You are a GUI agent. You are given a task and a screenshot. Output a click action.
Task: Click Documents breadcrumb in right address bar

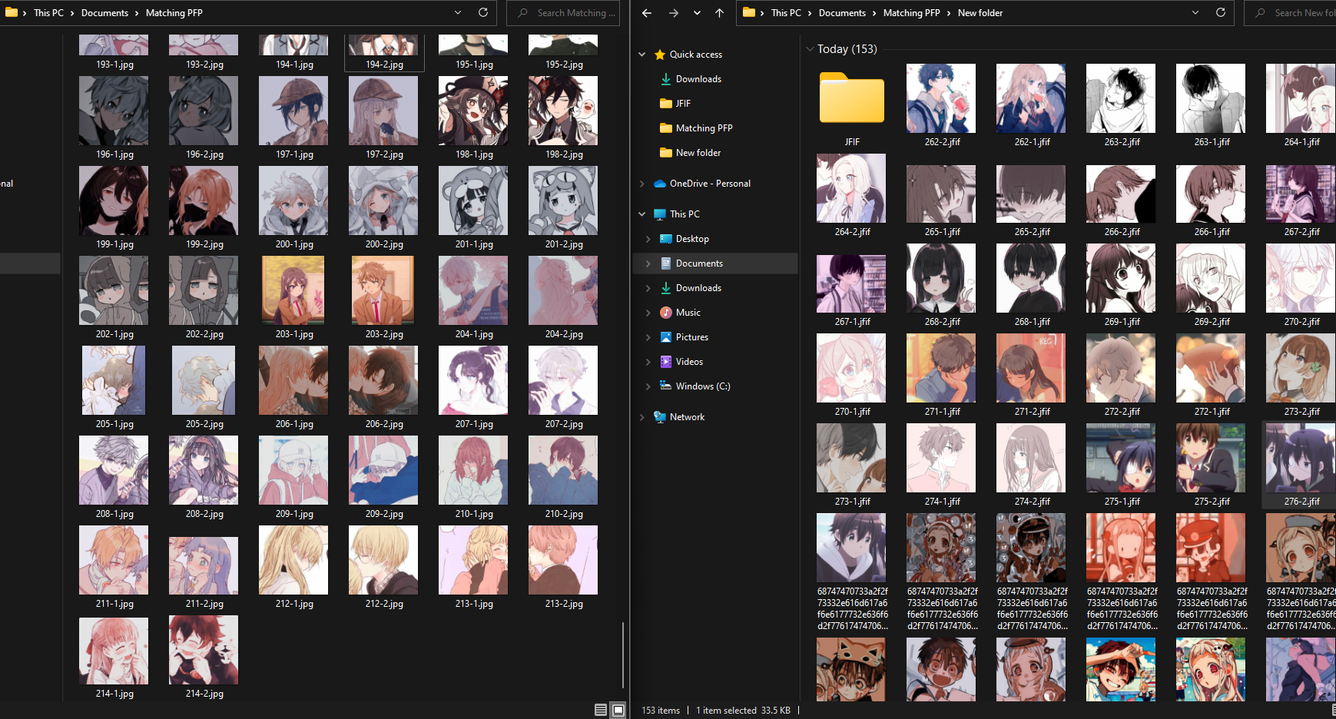pyautogui.click(x=842, y=13)
